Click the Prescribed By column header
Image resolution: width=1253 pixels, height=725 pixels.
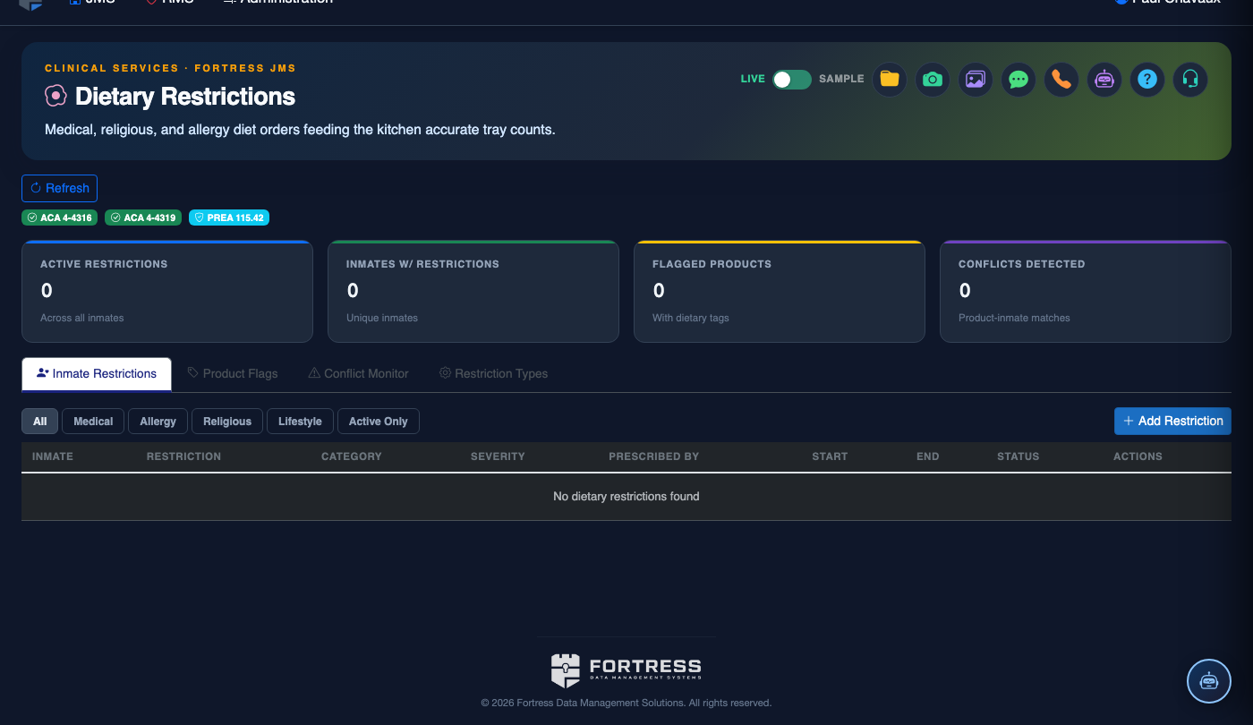coord(653,456)
